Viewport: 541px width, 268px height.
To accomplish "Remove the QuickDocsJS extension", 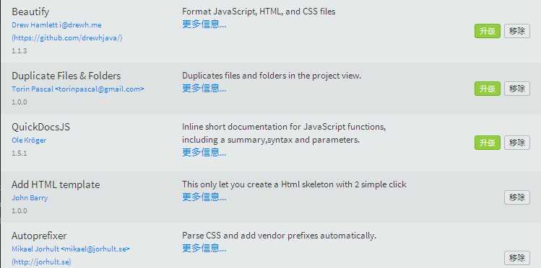I will pos(517,143).
